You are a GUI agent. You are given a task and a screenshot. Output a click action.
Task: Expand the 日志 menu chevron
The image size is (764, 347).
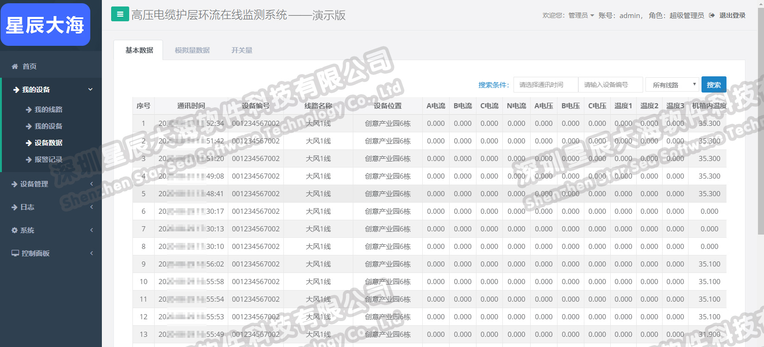(92, 207)
